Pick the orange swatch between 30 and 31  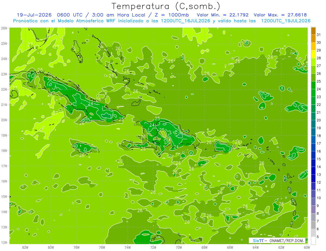tap(313, 38)
